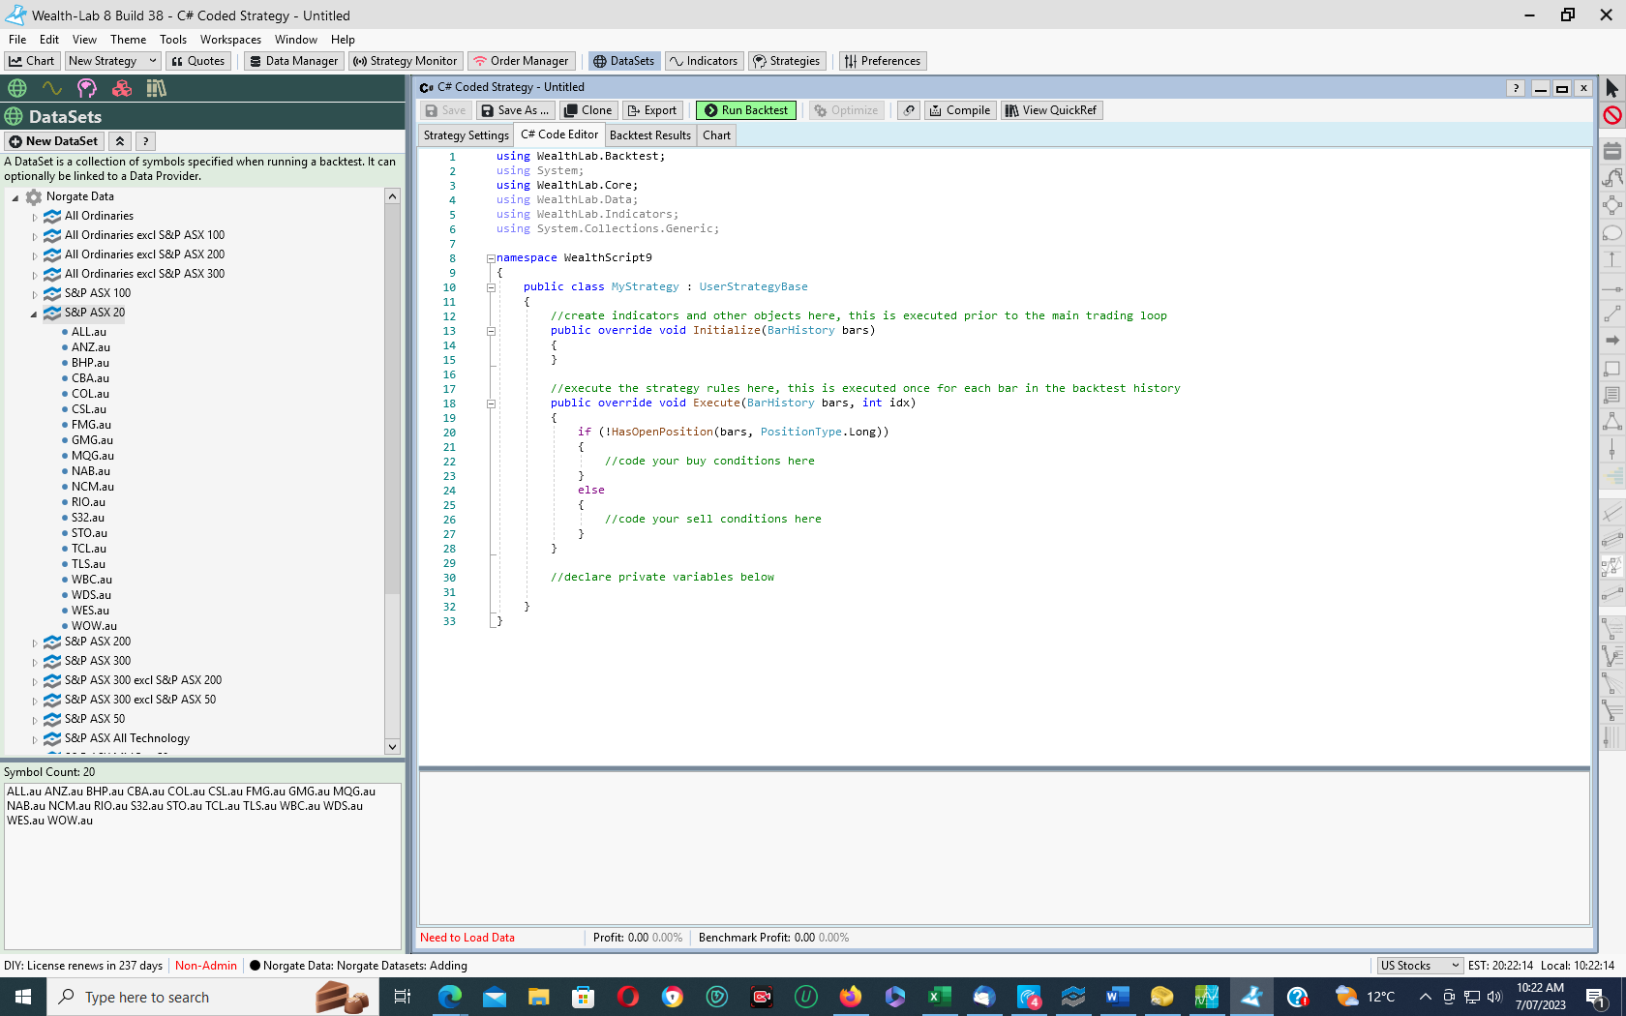The width and height of the screenshot is (1626, 1016).
Task: Open Word from the taskbar
Action: point(1117,997)
